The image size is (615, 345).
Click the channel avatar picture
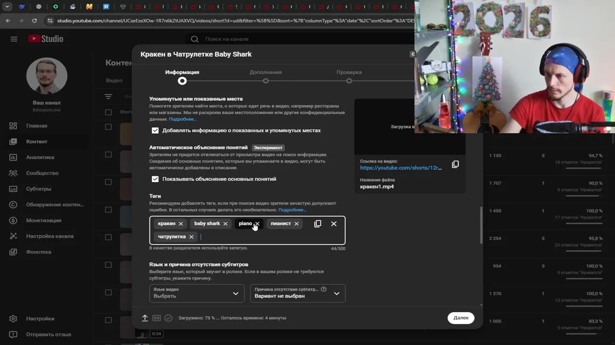pyautogui.click(x=47, y=76)
